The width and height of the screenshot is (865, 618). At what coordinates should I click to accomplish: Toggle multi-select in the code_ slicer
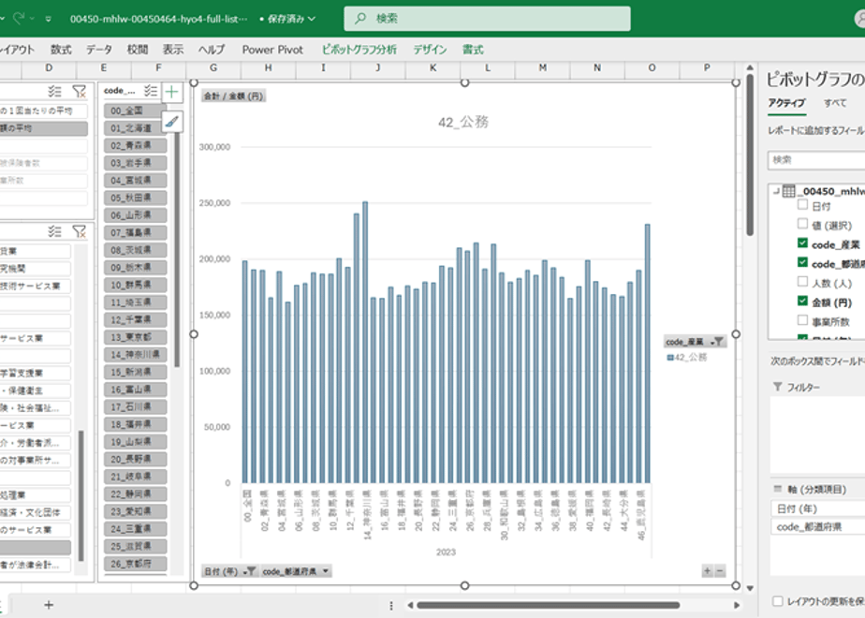pos(150,91)
